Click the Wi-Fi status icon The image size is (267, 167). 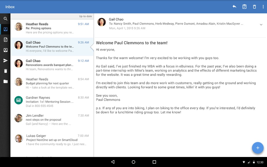pos(244,162)
